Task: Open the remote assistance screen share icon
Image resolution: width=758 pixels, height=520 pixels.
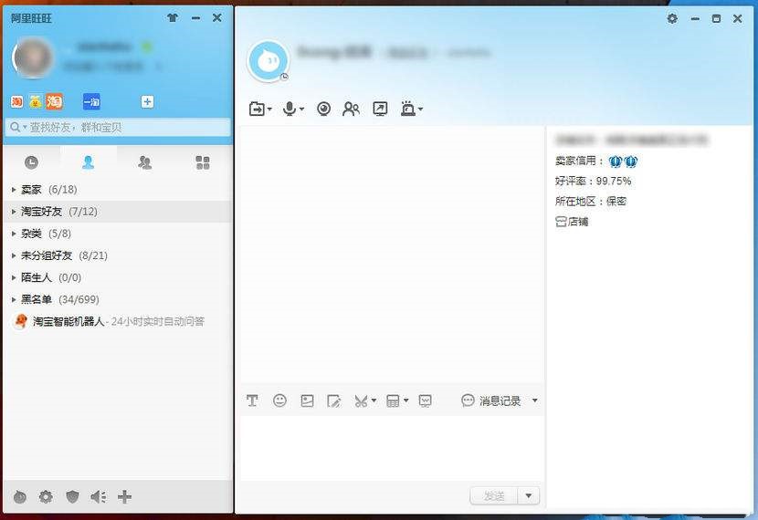Action: coord(380,109)
